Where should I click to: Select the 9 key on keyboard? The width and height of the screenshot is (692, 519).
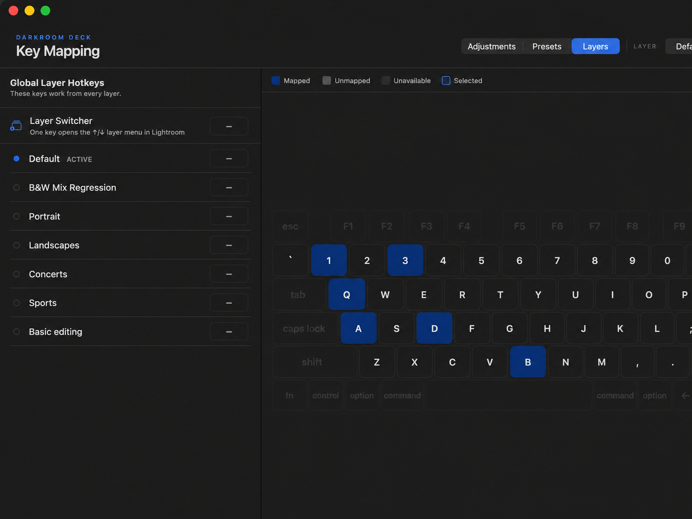632,260
